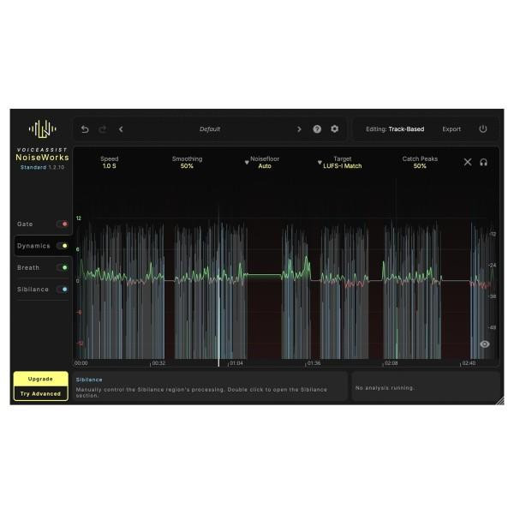Click the 01:04 timeline marker
514x514 pixels.
[x=236, y=363]
